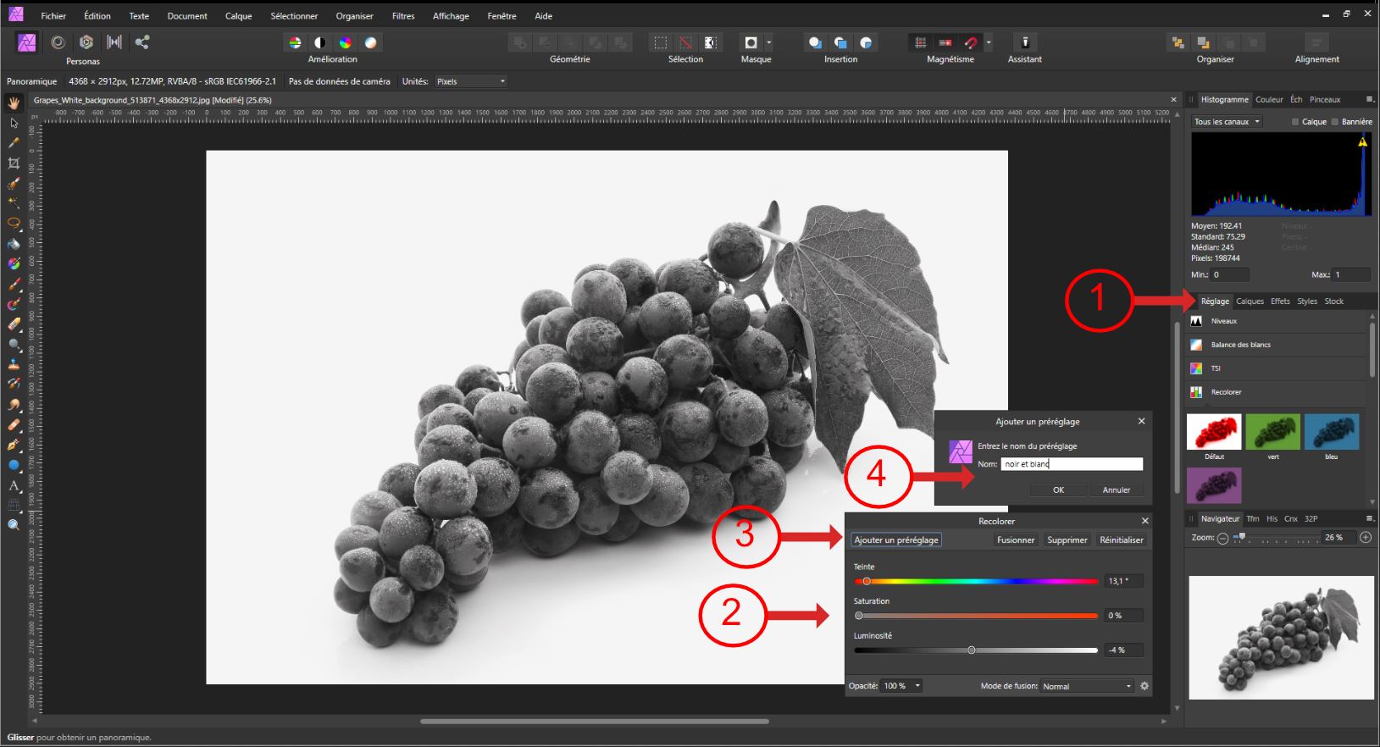The height and width of the screenshot is (747, 1380).
Task: Select the Freehand lasso selection tool
Action: point(14,224)
